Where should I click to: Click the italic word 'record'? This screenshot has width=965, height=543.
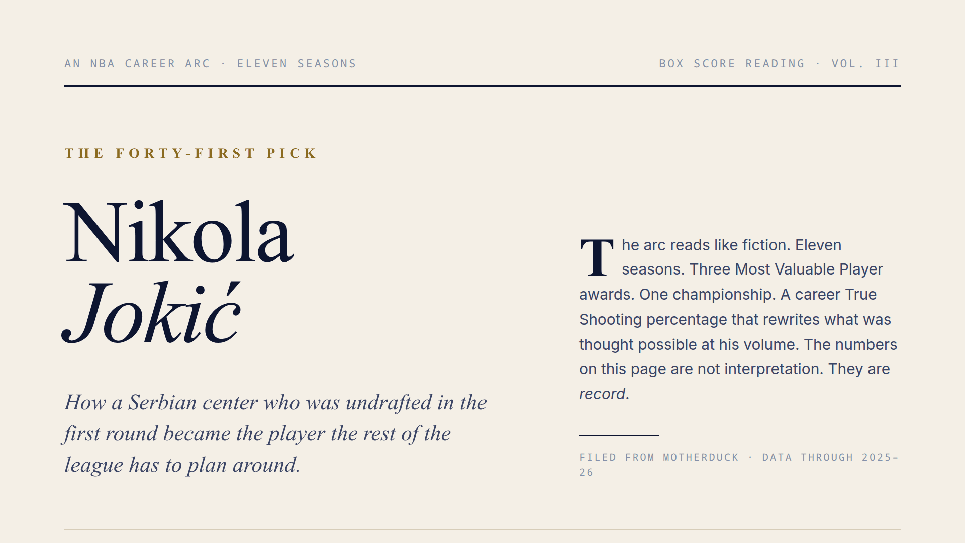coord(602,394)
